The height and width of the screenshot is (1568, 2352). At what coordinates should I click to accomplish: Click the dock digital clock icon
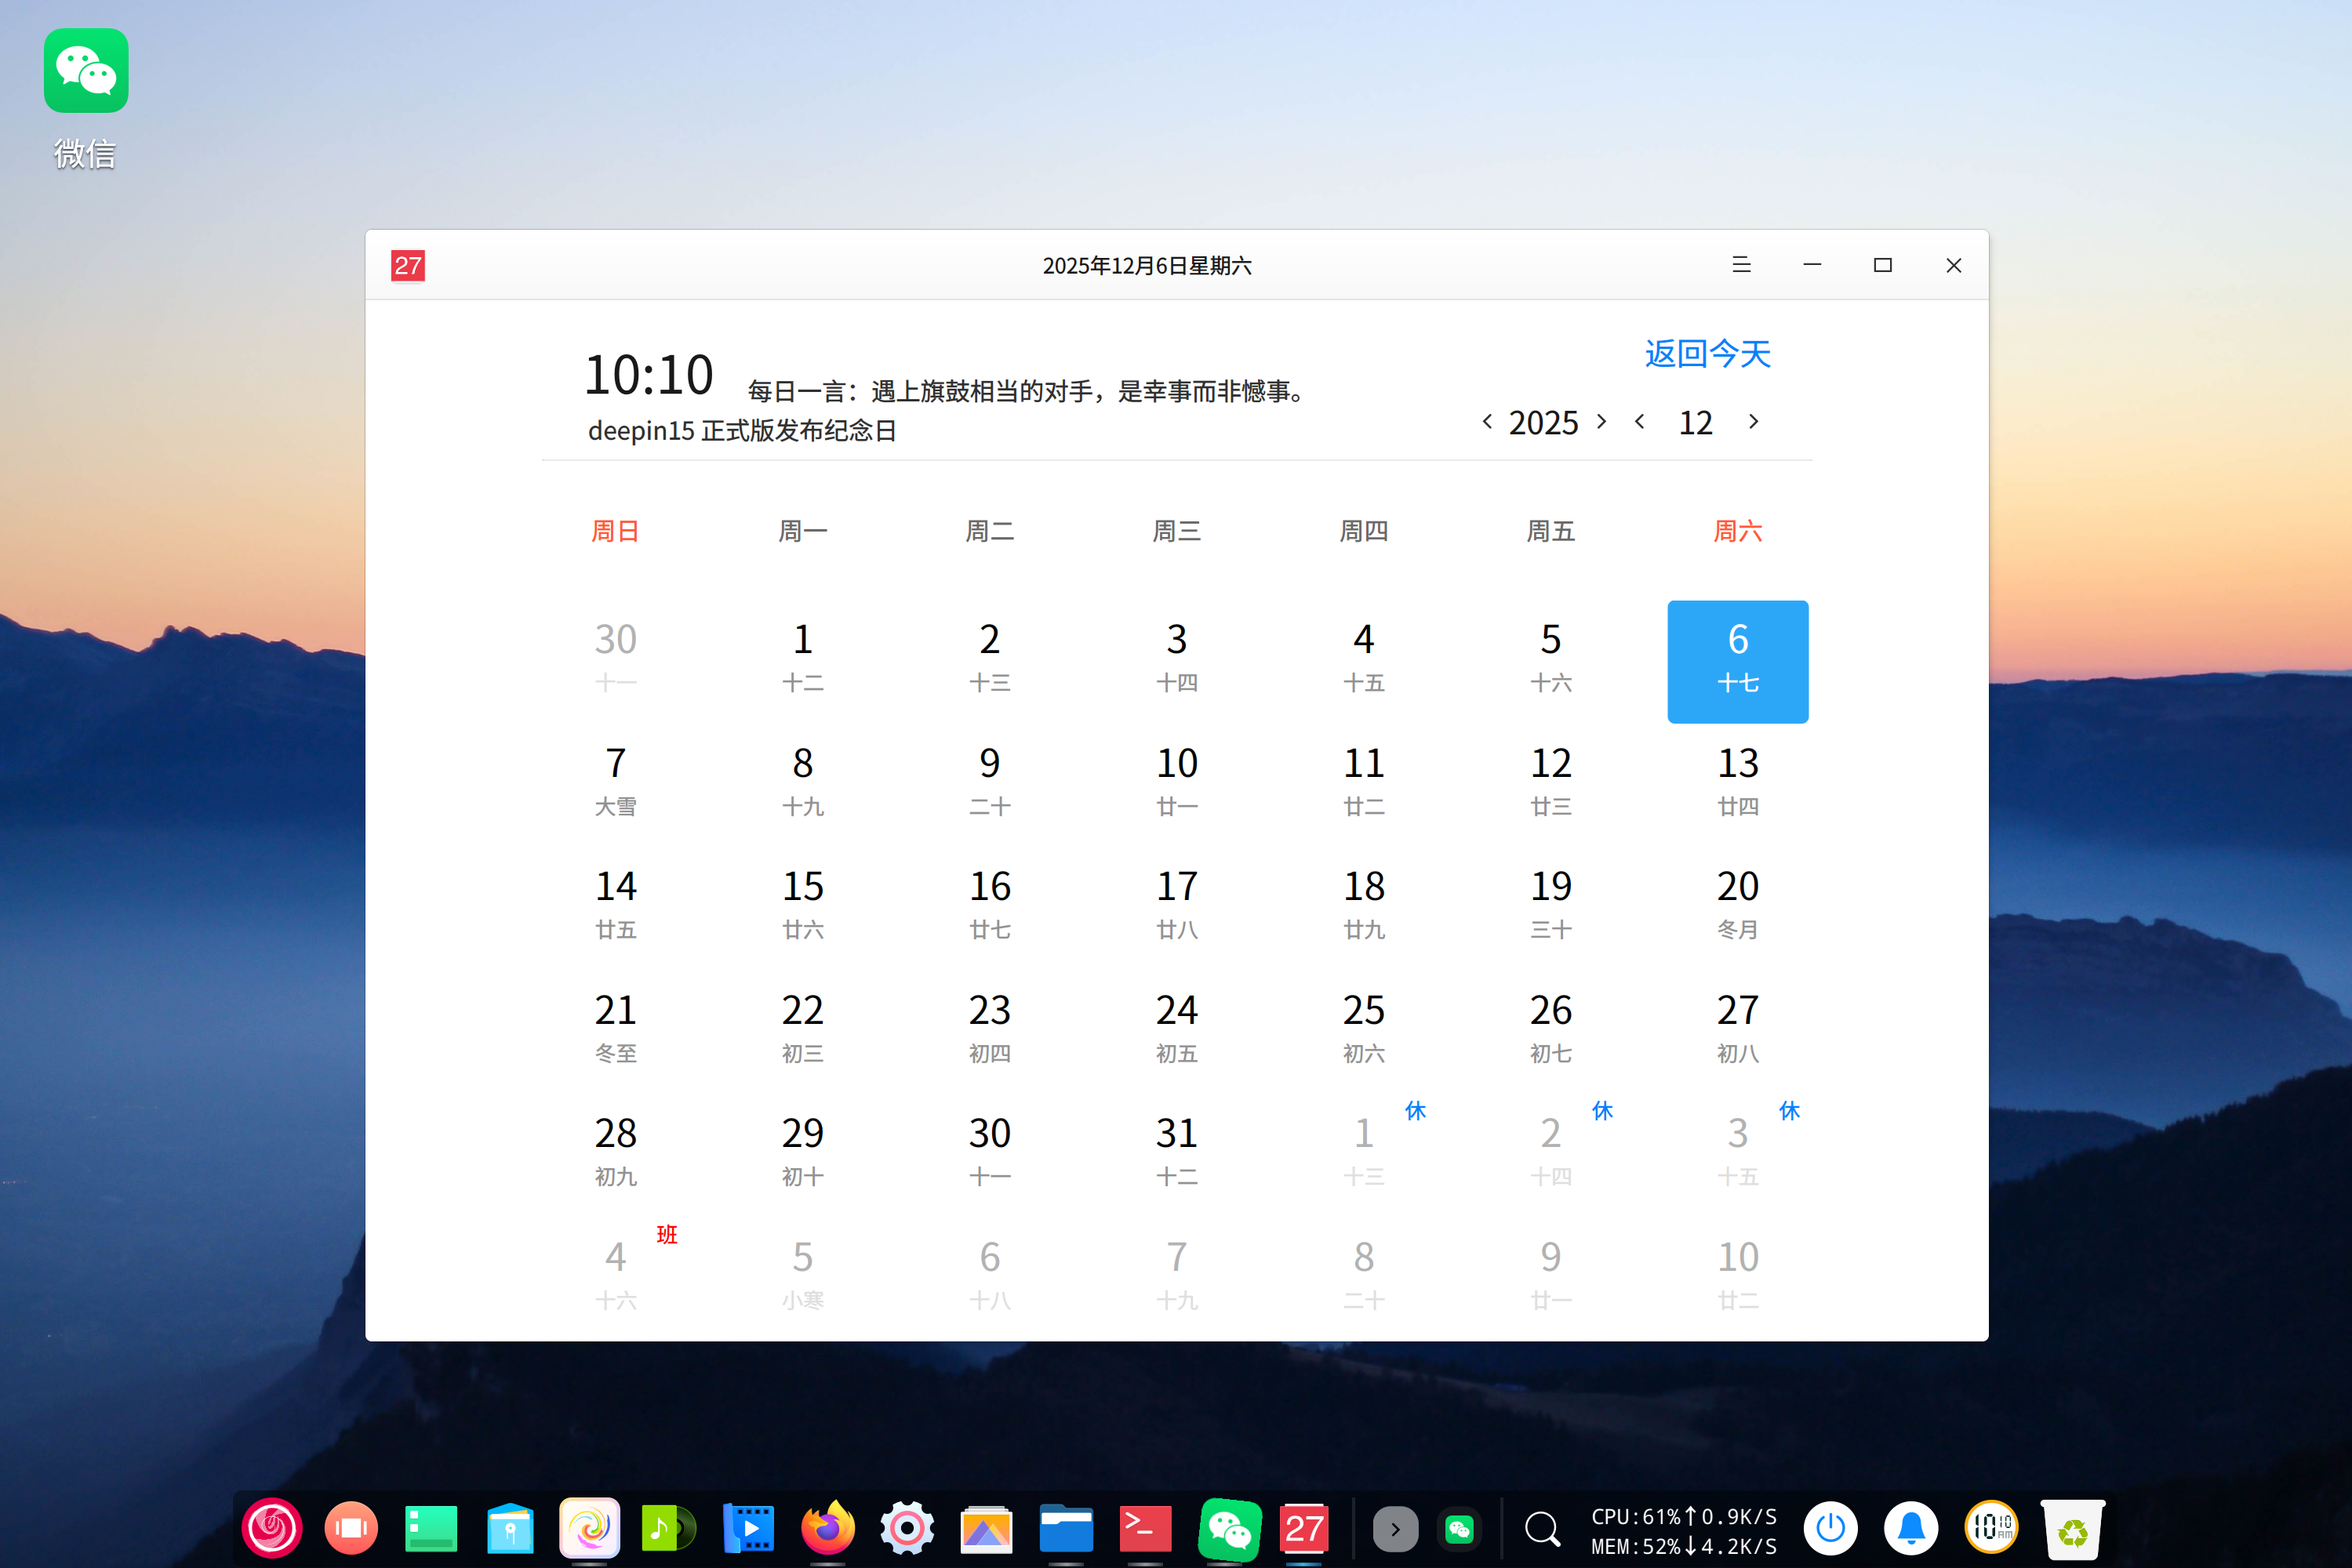1990,1527
